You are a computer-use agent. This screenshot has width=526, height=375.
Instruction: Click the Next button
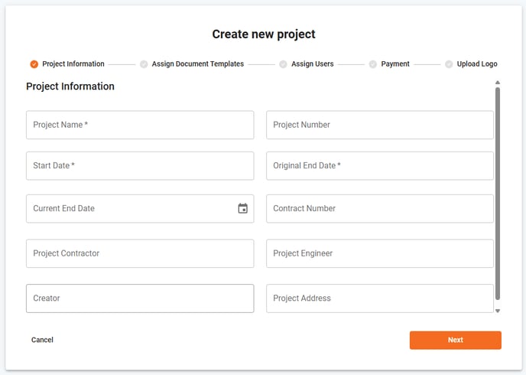[455, 340]
